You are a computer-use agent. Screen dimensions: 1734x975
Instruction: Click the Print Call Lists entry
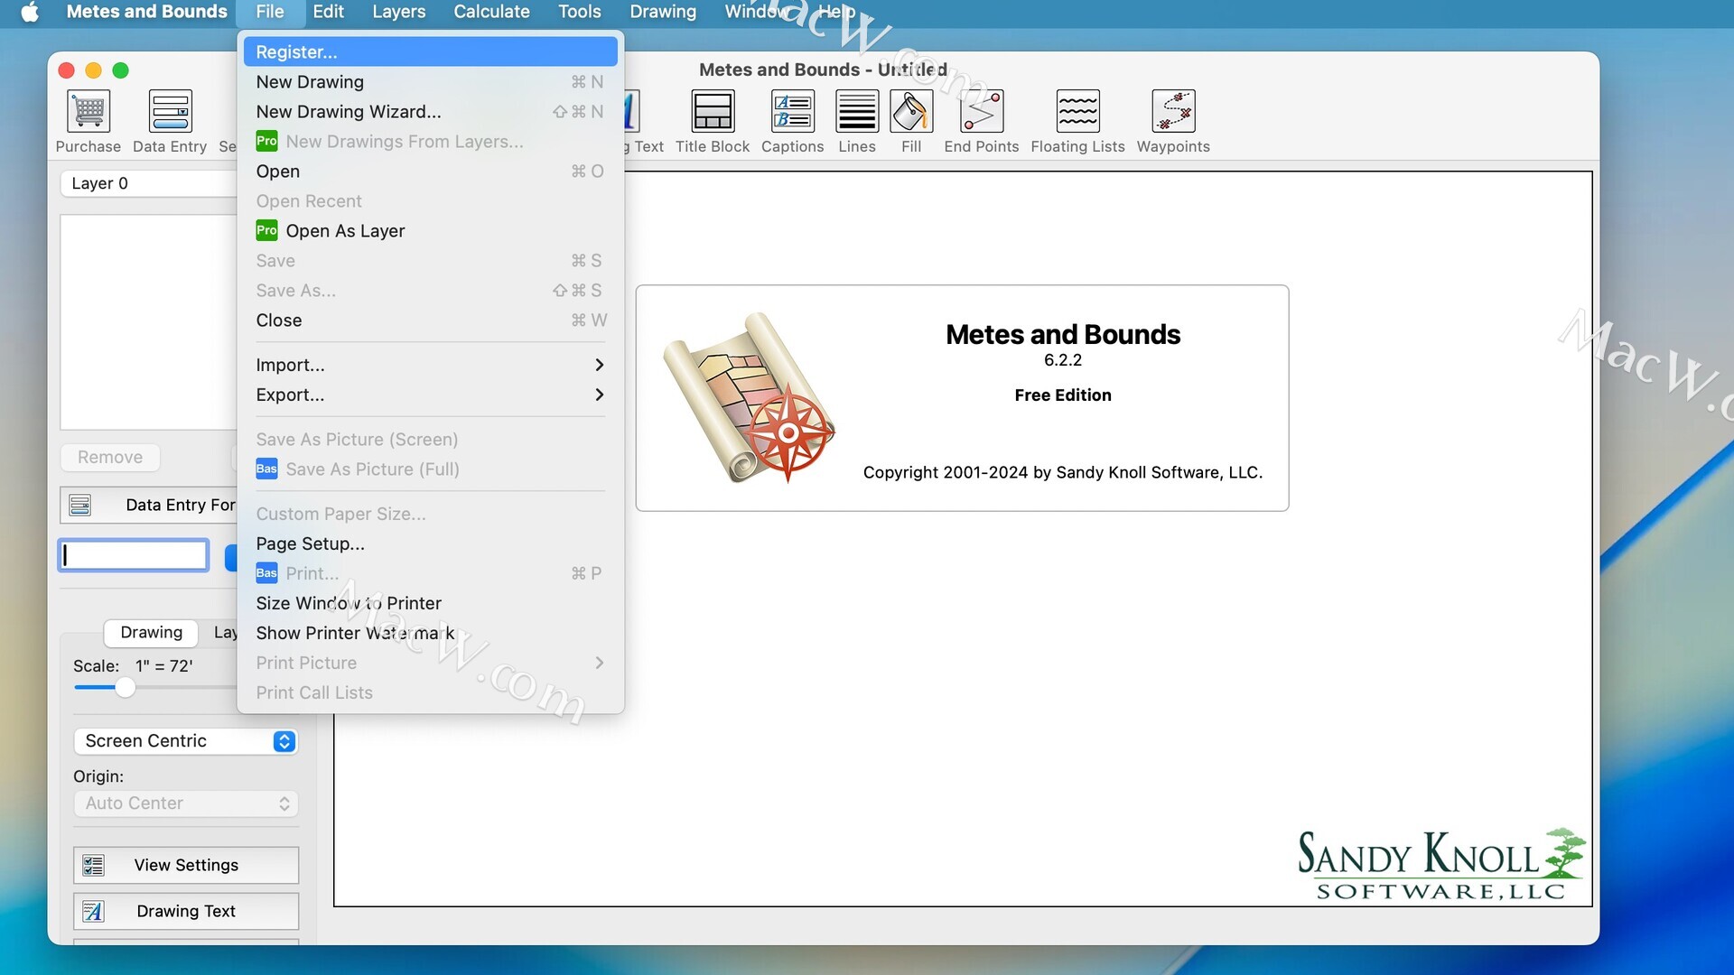(431, 692)
